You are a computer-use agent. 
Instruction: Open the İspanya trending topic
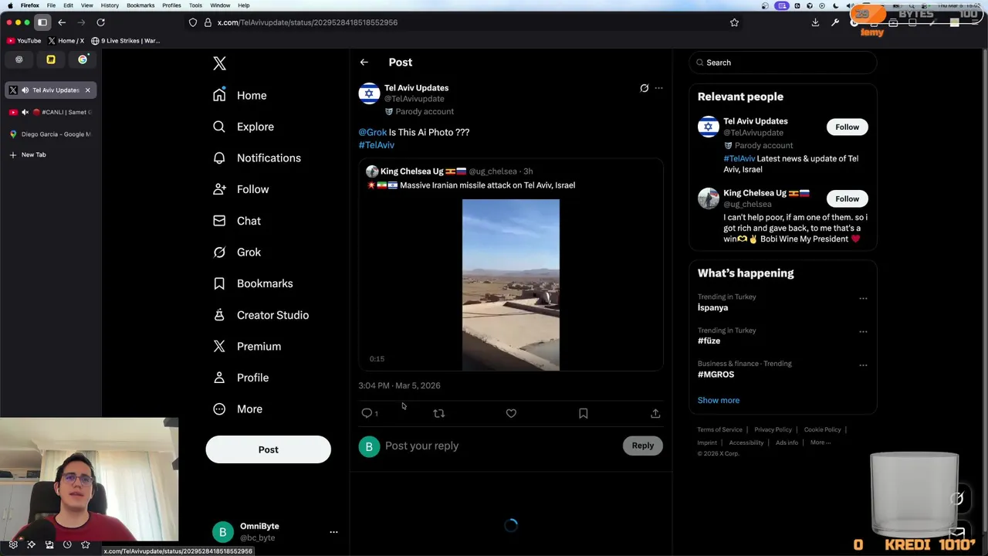[712, 307]
